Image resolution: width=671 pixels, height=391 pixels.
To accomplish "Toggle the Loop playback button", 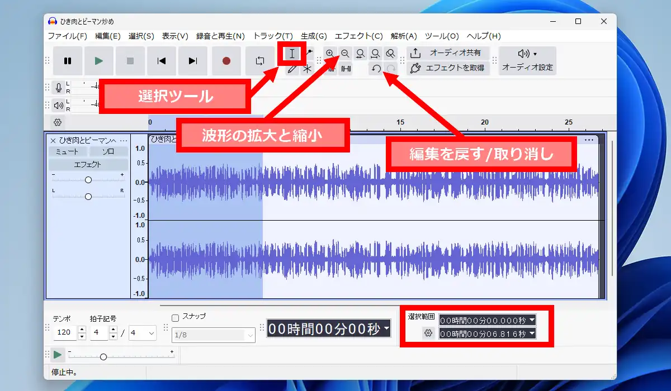I will coord(260,61).
